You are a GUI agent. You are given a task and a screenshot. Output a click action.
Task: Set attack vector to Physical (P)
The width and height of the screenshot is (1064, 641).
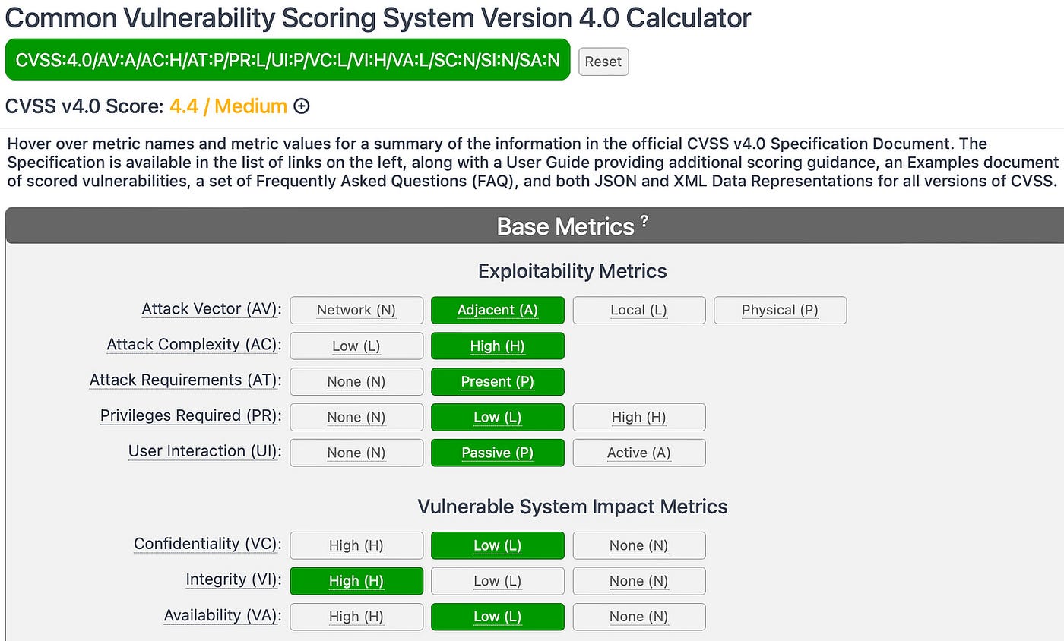pyautogui.click(x=781, y=310)
